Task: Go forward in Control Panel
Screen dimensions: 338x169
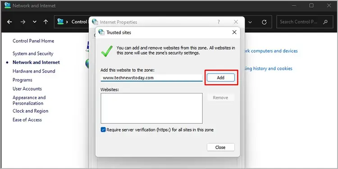Action: [23, 22]
